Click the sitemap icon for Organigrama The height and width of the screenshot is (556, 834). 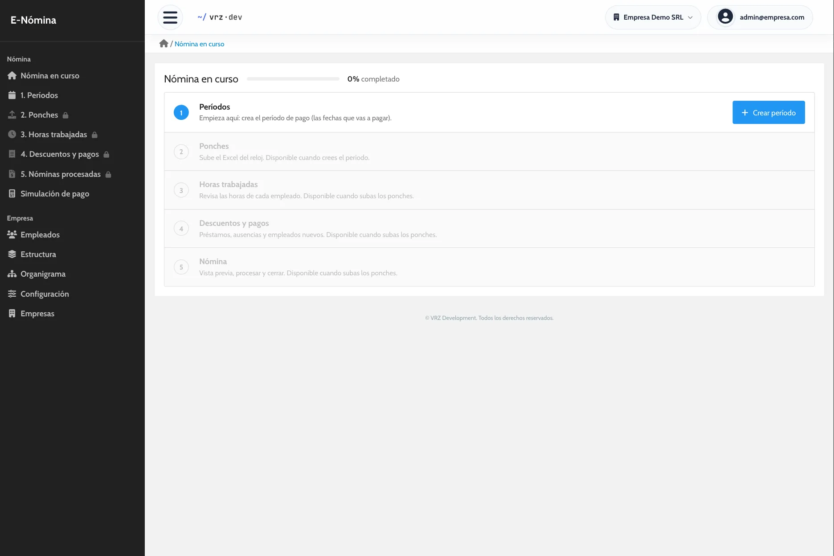pos(12,274)
